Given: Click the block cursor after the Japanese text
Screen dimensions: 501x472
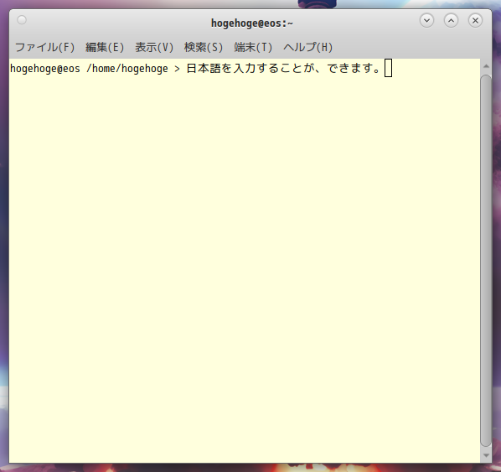Looking at the screenshot, I should pos(388,68).
